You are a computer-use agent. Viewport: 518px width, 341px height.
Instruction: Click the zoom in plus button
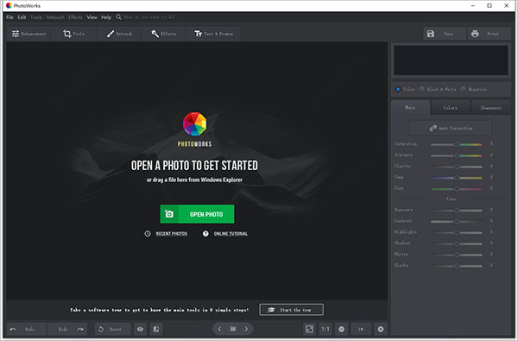click(x=381, y=329)
